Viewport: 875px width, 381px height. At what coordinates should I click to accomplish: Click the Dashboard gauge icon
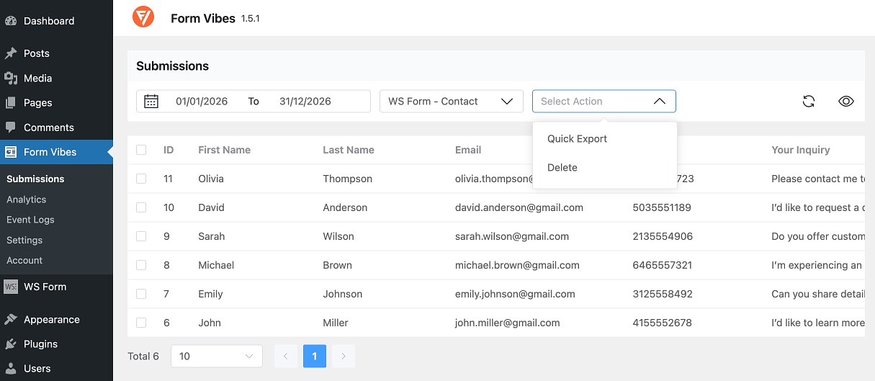[x=11, y=21]
